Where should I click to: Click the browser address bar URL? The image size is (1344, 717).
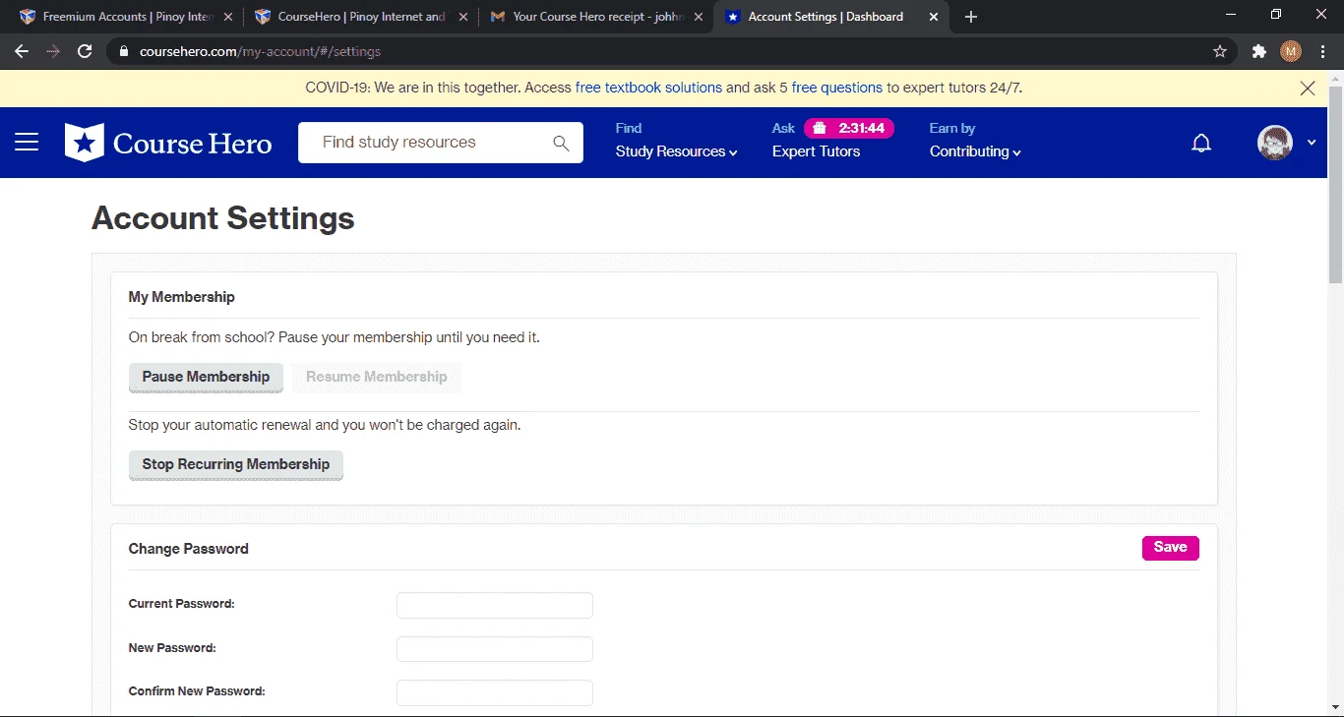coord(258,51)
